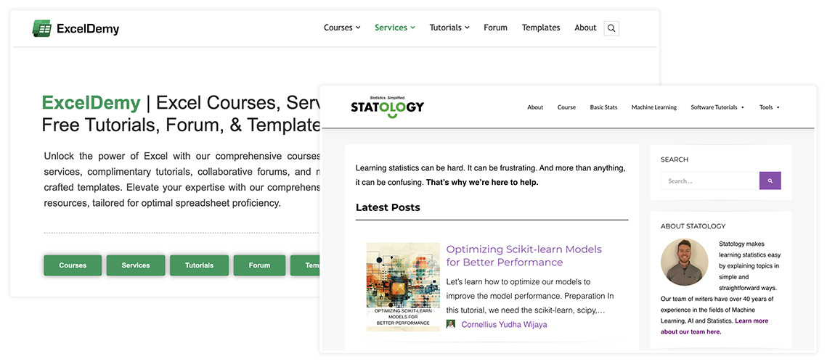Click the Statology logo
Image resolution: width=835 pixels, height=364 pixels.
pos(387,107)
